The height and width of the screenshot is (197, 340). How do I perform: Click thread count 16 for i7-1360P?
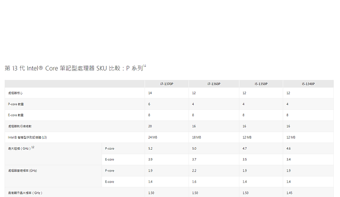(194, 126)
